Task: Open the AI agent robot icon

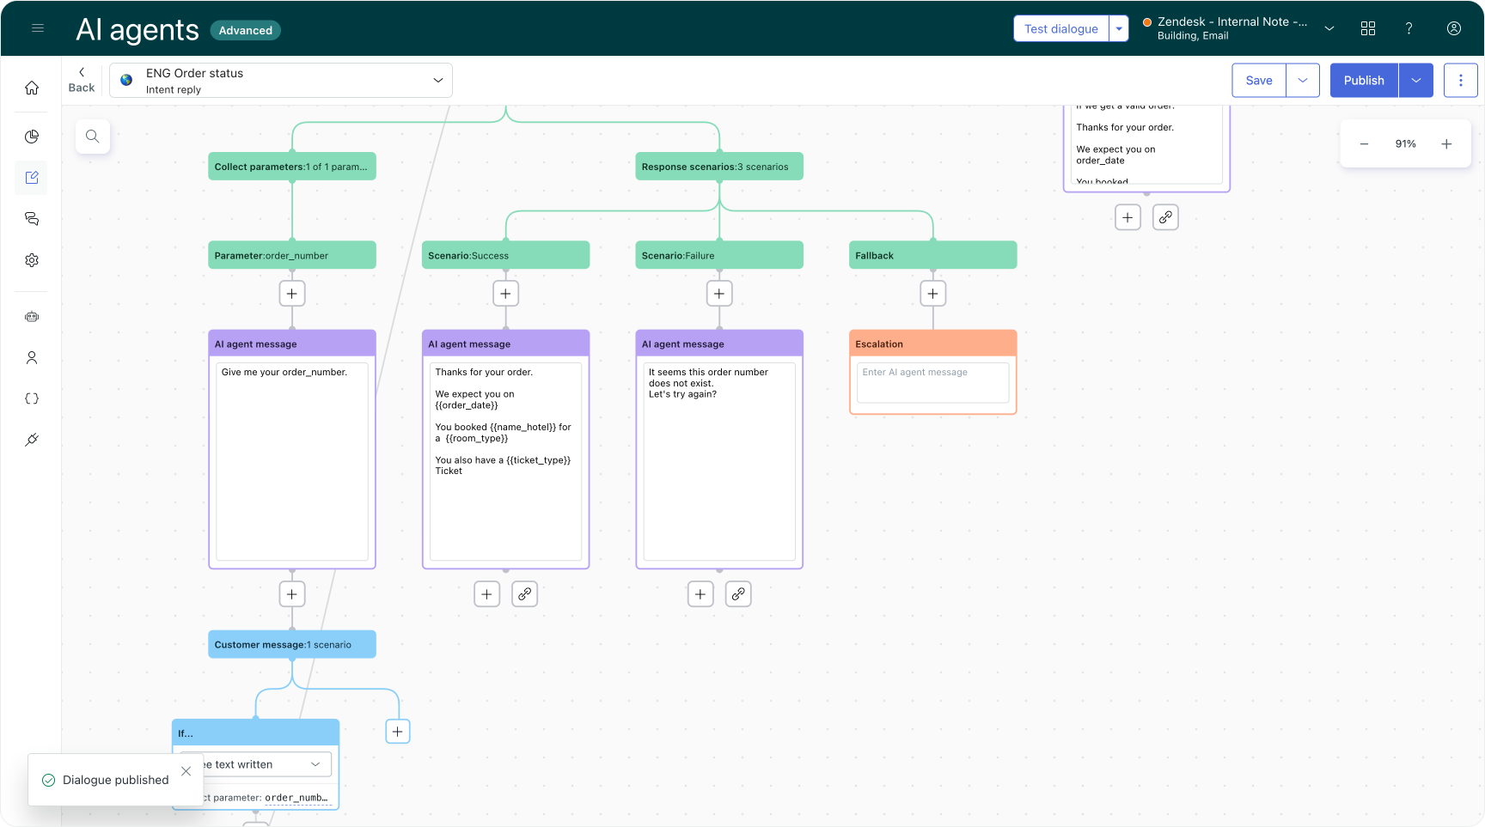Action: tap(32, 317)
